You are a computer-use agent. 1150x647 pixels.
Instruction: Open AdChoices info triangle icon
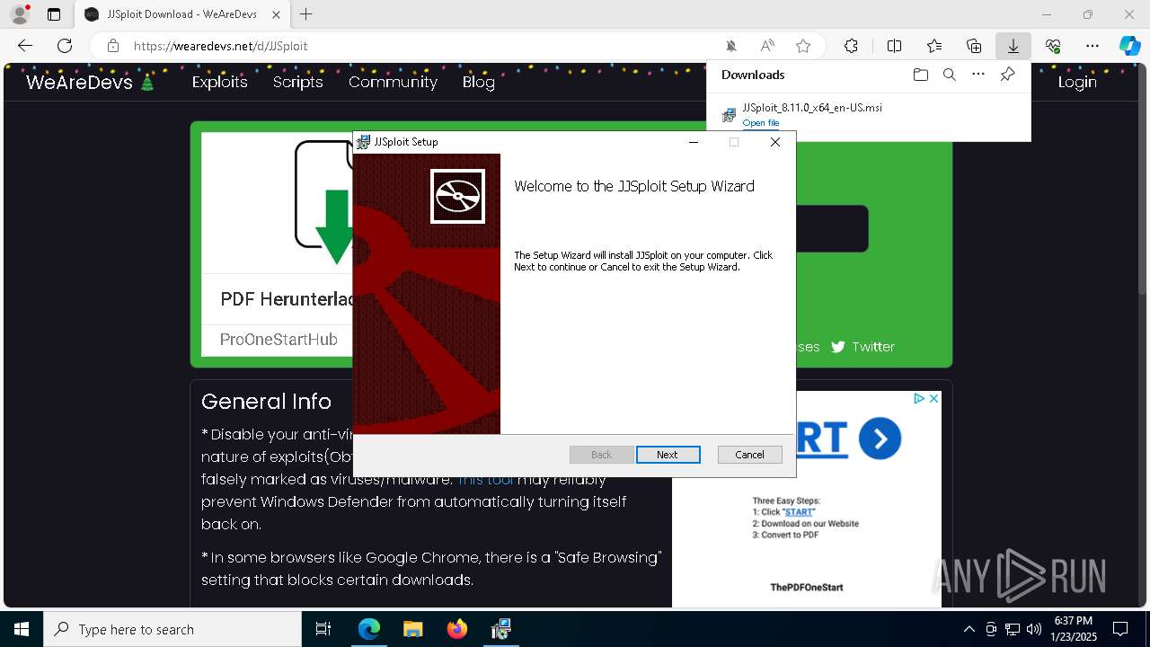click(919, 399)
